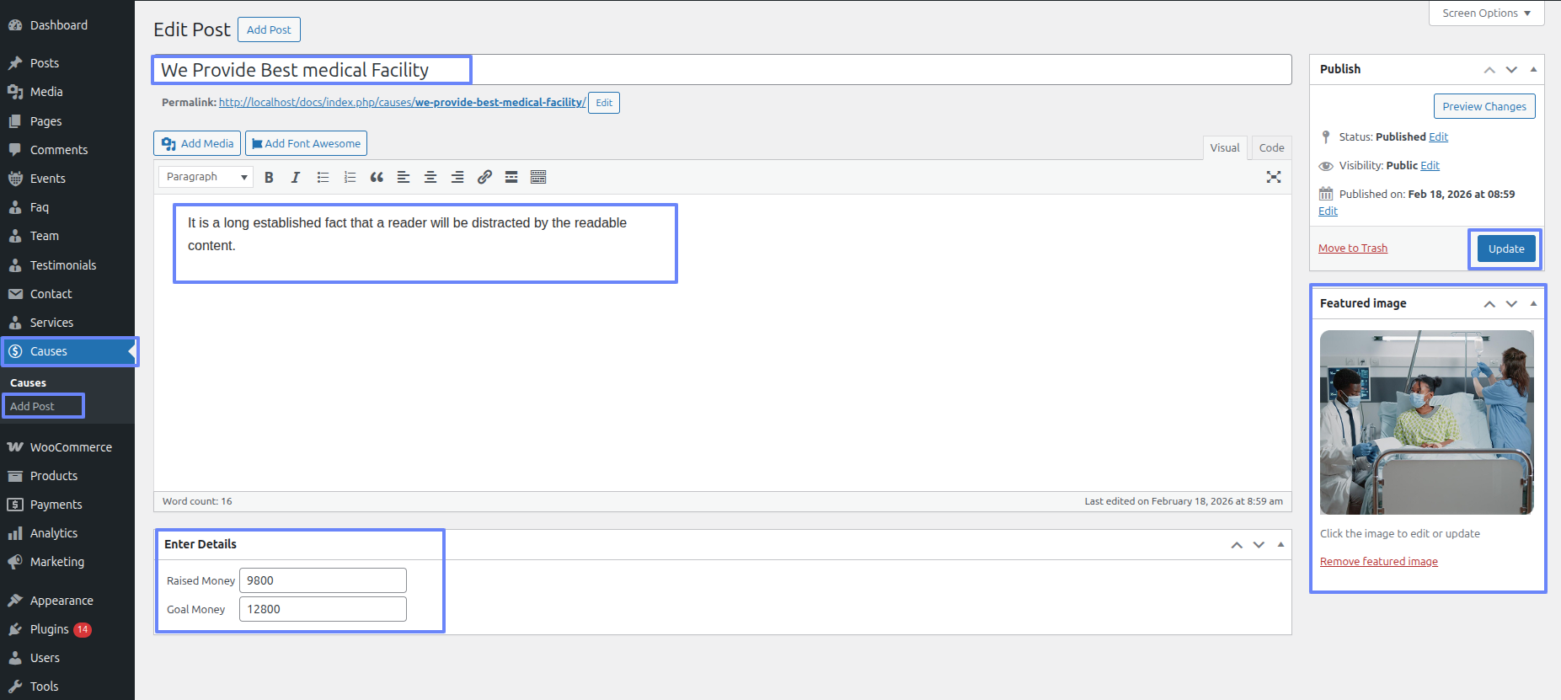
Task: Click the featured image thumbnail
Action: [x=1426, y=422]
